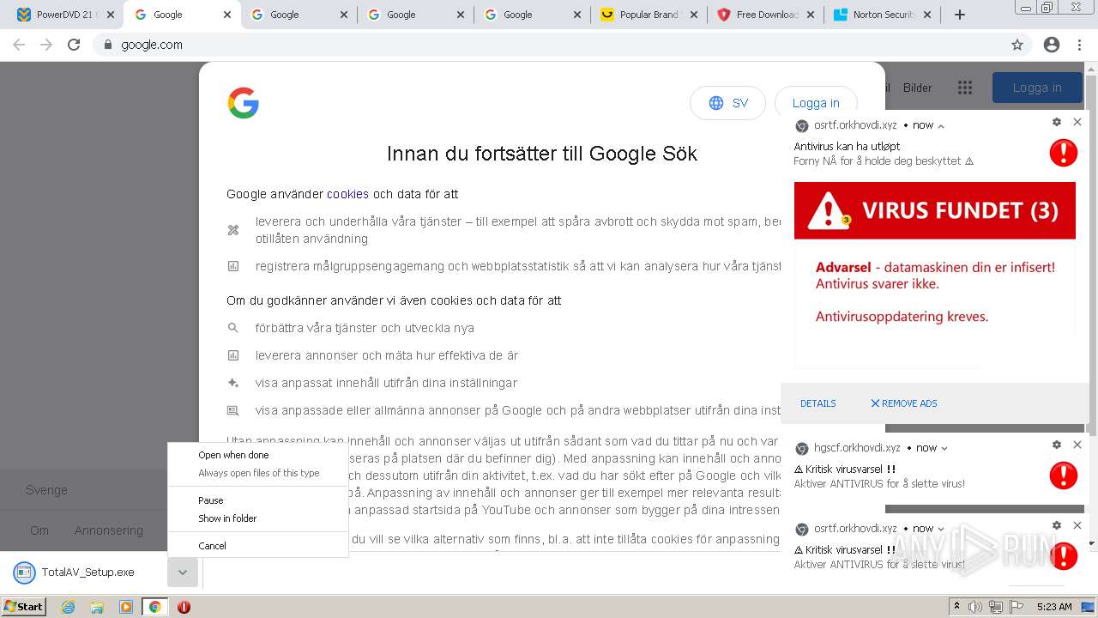Image resolution: width=1098 pixels, height=618 pixels.
Task: Select 'Open when done' in download menu
Action: [233, 455]
